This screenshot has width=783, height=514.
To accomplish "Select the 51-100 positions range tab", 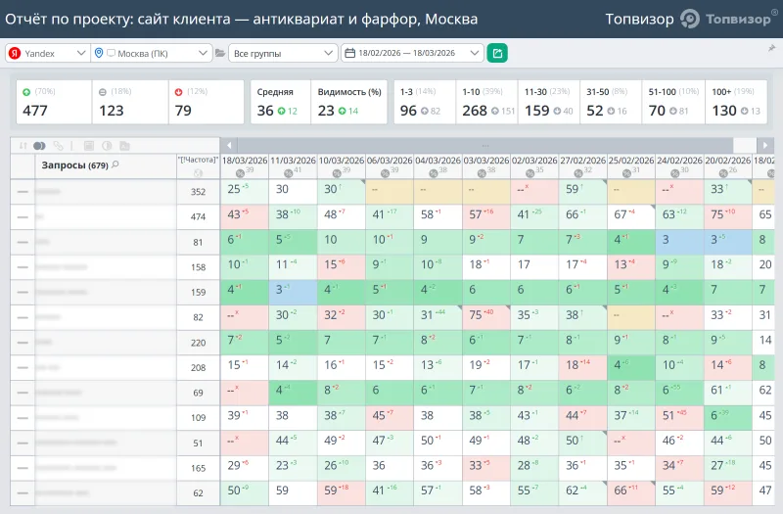I will 673,102.
